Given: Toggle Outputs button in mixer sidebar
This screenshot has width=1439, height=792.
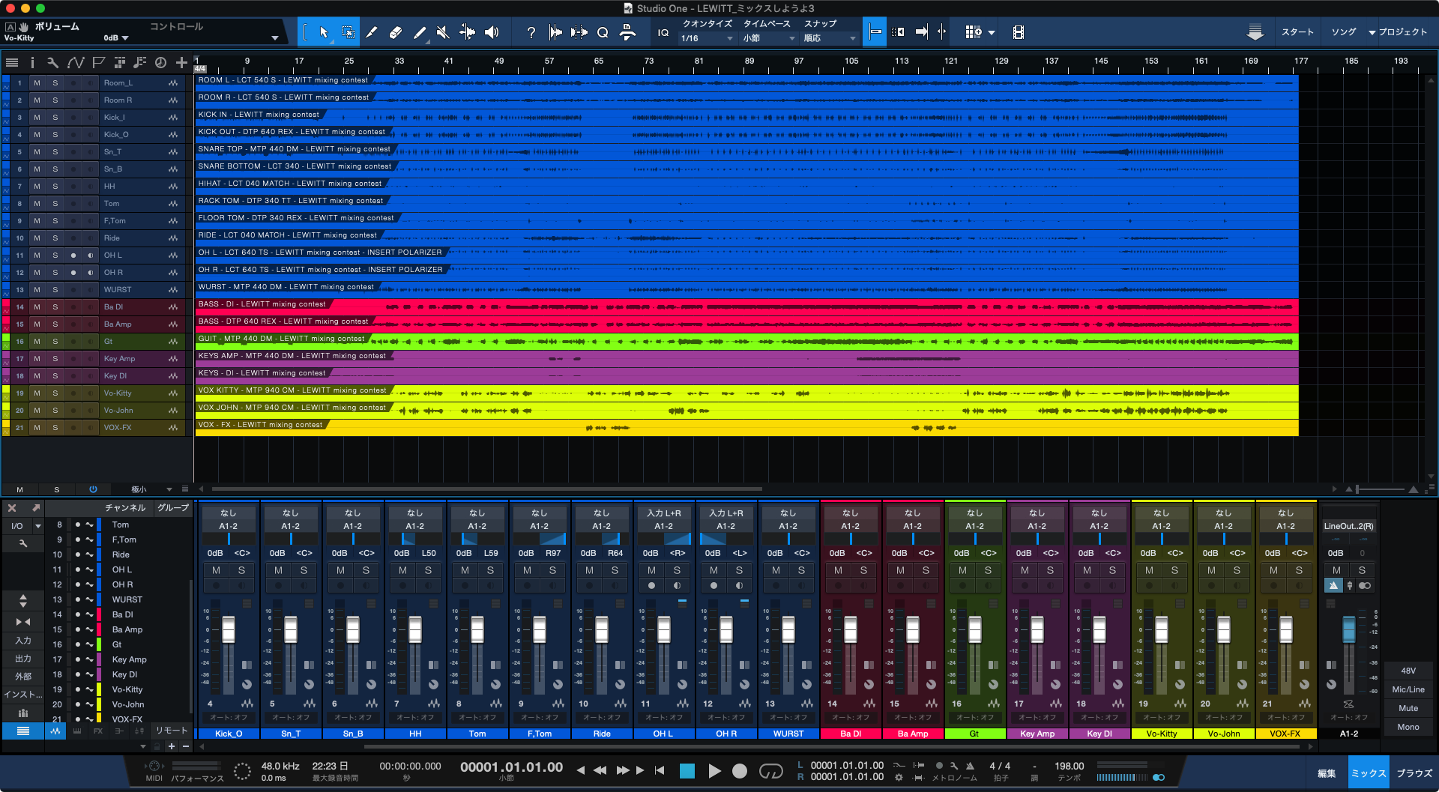Looking at the screenshot, I should pos(23,659).
